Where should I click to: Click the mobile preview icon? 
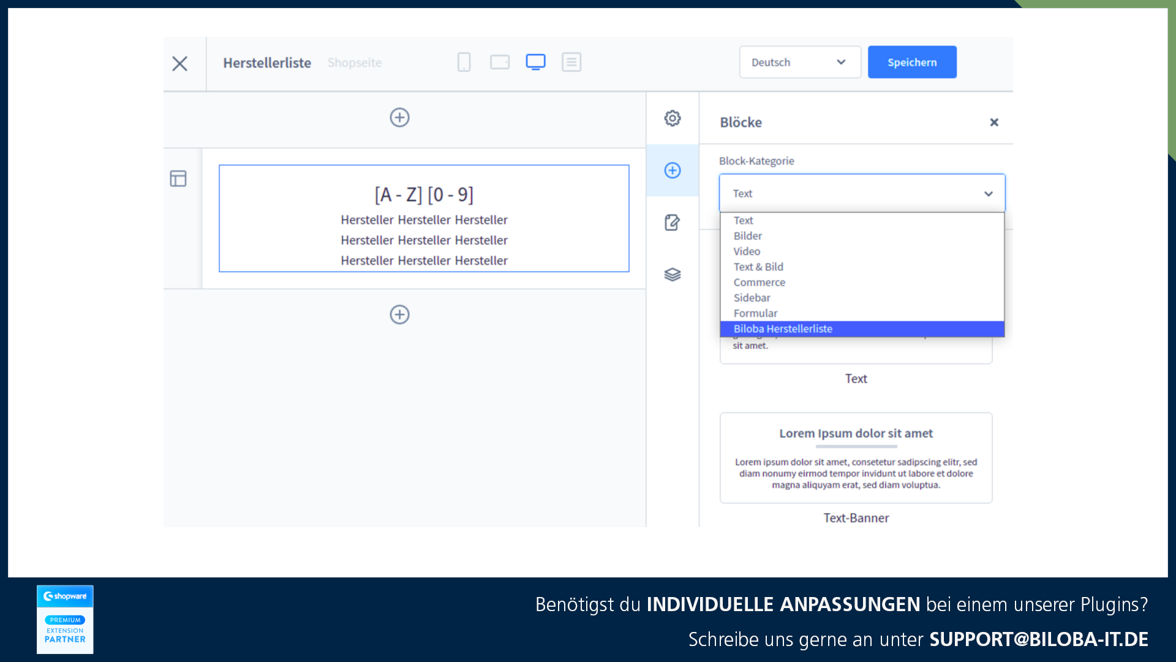pyautogui.click(x=467, y=63)
